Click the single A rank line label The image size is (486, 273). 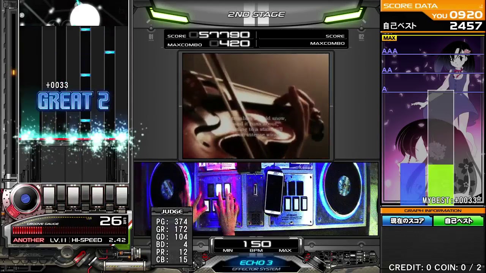tap(384, 89)
